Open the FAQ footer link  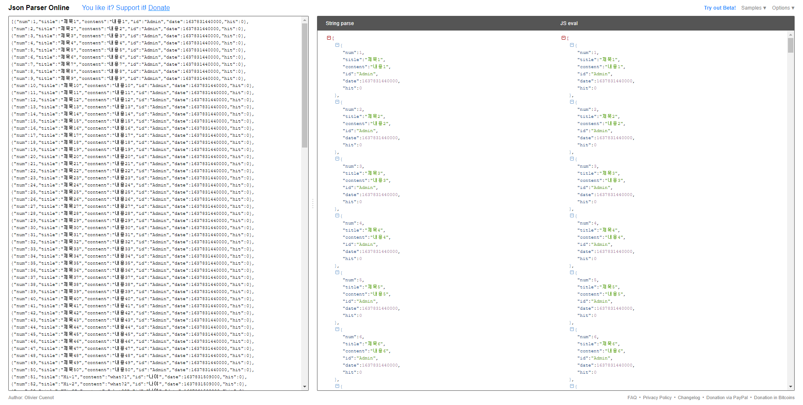[632, 397]
